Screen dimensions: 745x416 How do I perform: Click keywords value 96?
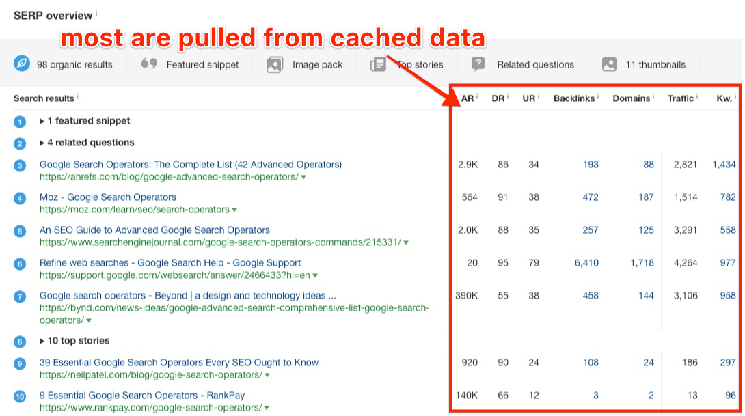(731, 396)
